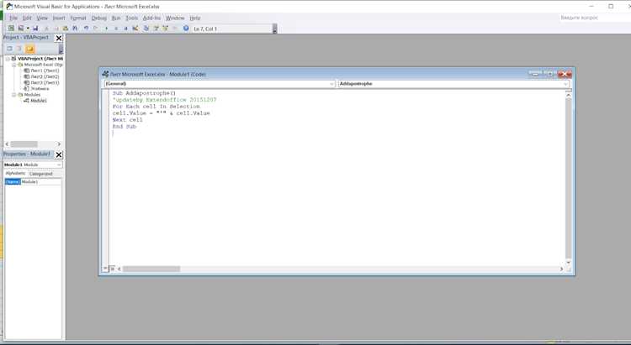Image resolution: width=631 pixels, height=345 pixels.
Task: Open the Debug menu
Action: coord(99,18)
